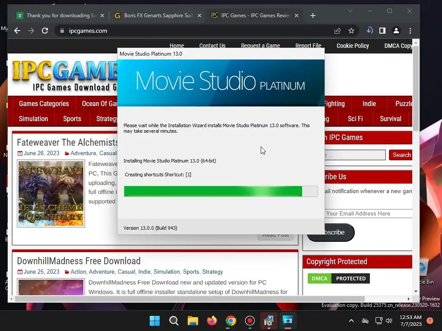Open Strategy category under DownhillMadness
442x331 pixels.
tap(212, 272)
